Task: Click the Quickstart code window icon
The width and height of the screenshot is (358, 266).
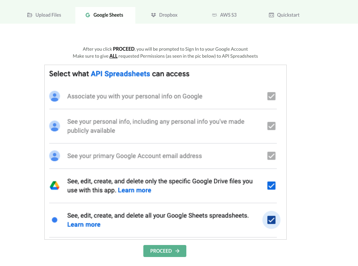Action: [x=271, y=15]
